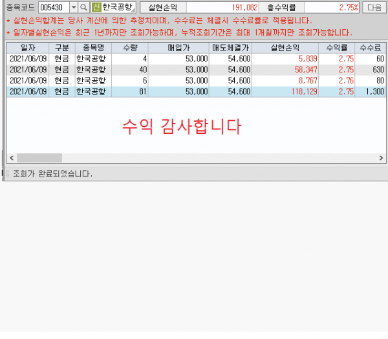Click the horizontal scrollbar thumb
The width and height of the screenshot is (388, 339).
pos(39,158)
